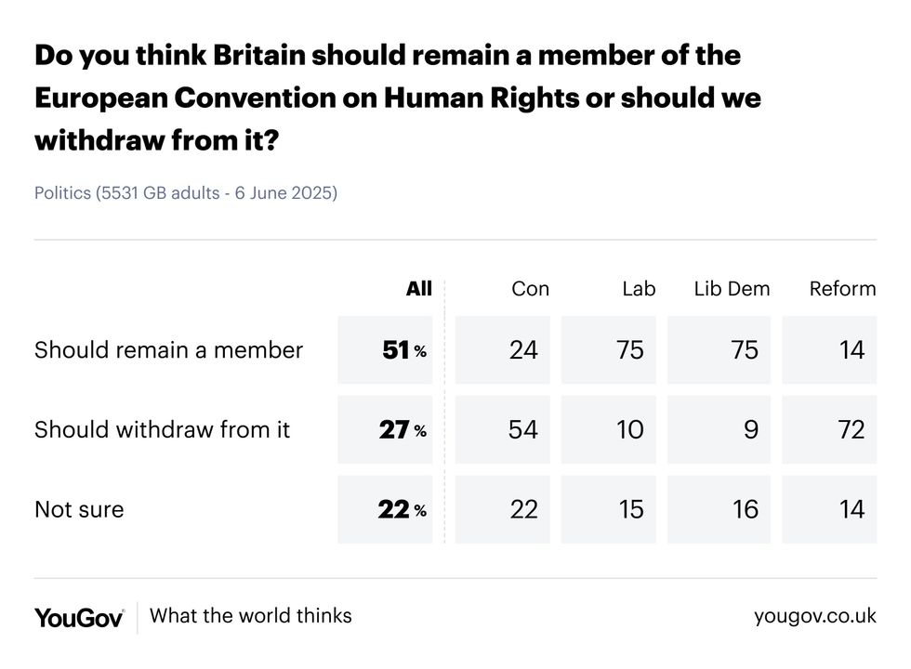Click the YouGov logo

pyautogui.click(x=79, y=617)
